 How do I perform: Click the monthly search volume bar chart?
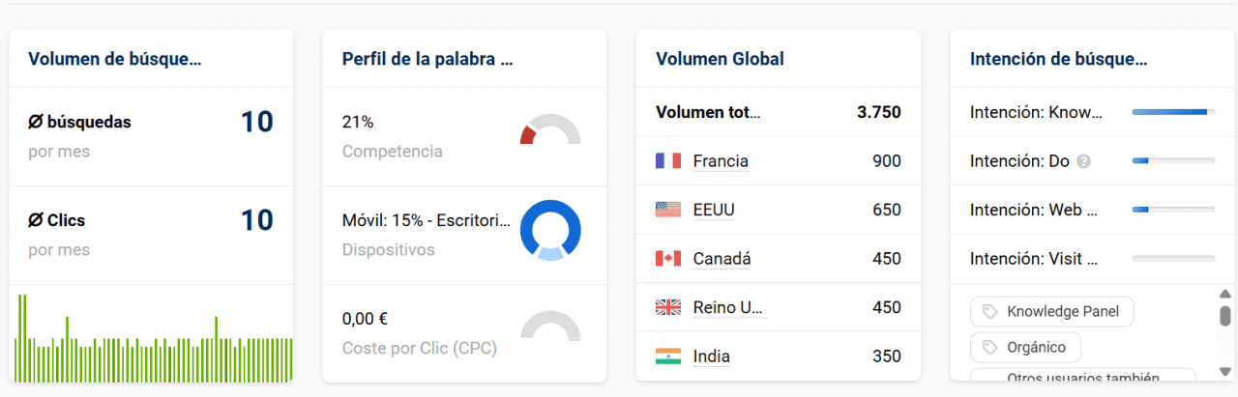[153, 338]
